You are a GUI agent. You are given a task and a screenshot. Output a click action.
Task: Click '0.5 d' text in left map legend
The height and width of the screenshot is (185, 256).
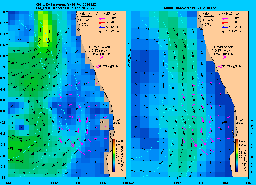pyautogui.click(x=85, y=25)
